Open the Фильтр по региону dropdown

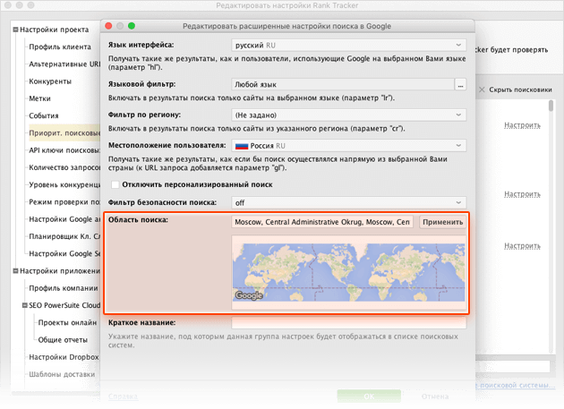click(x=347, y=115)
